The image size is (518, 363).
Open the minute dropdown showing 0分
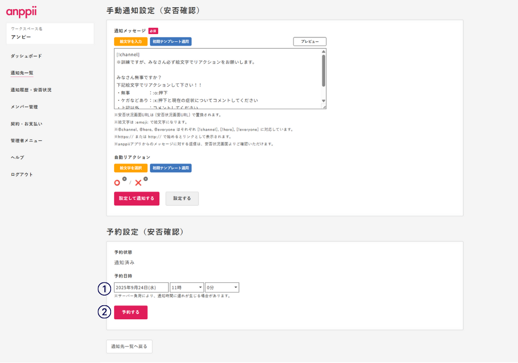pyautogui.click(x=222, y=288)
